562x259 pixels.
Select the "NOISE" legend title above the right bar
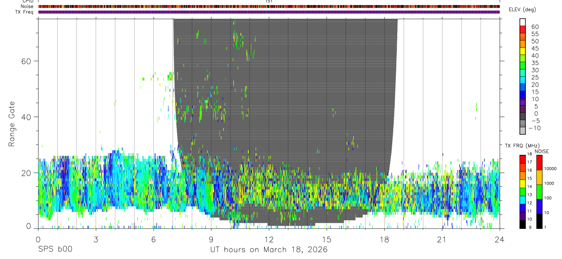542,151
